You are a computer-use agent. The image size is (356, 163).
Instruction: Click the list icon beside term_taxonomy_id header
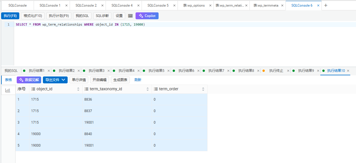(x=86, y=89)
